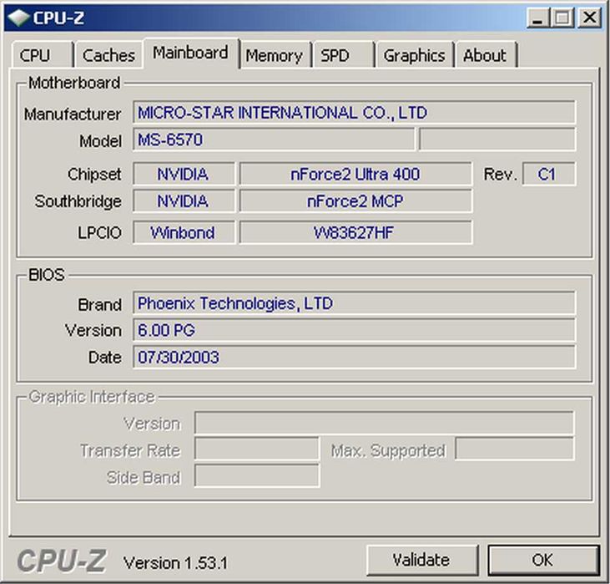The image size is (610, 584).
Task: Minimize the CPU-Z window
Action: [538, 18]
